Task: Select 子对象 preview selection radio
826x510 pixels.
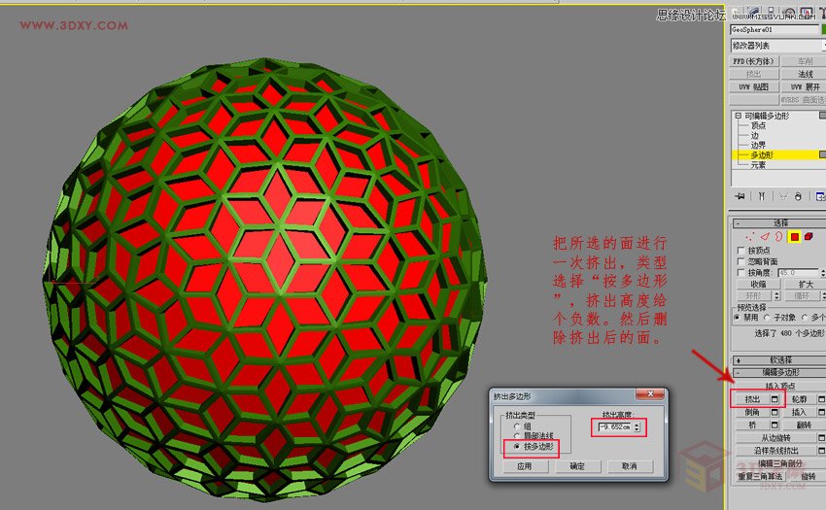Action: [x=767, y=318]
